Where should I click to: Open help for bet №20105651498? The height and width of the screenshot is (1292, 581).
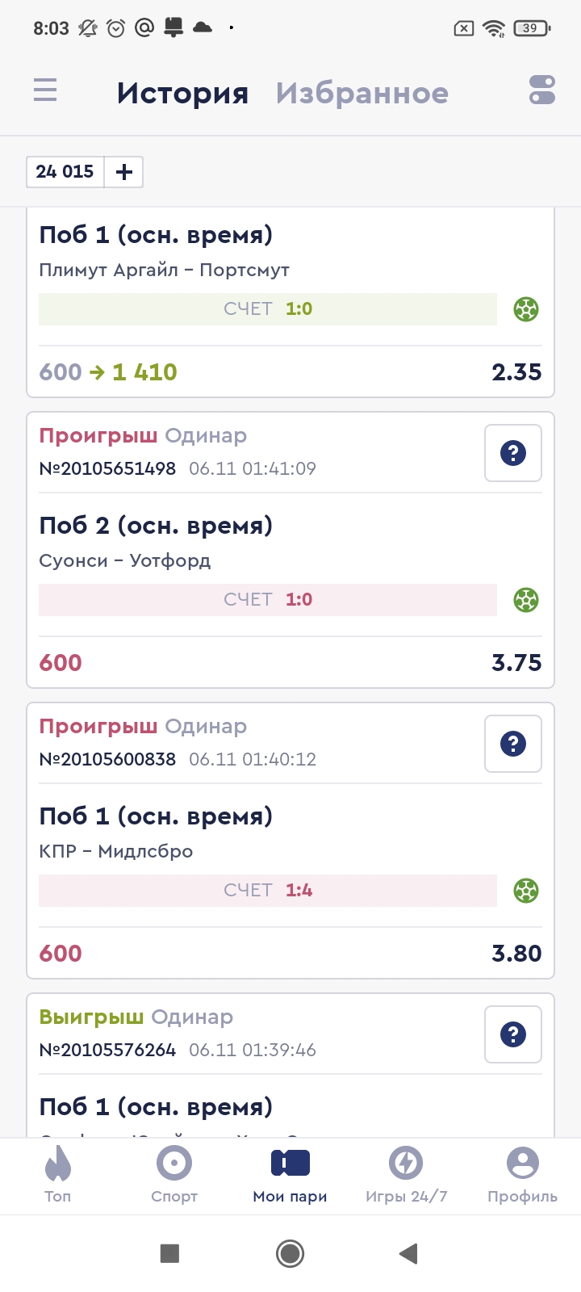click(x=513, y=453)
